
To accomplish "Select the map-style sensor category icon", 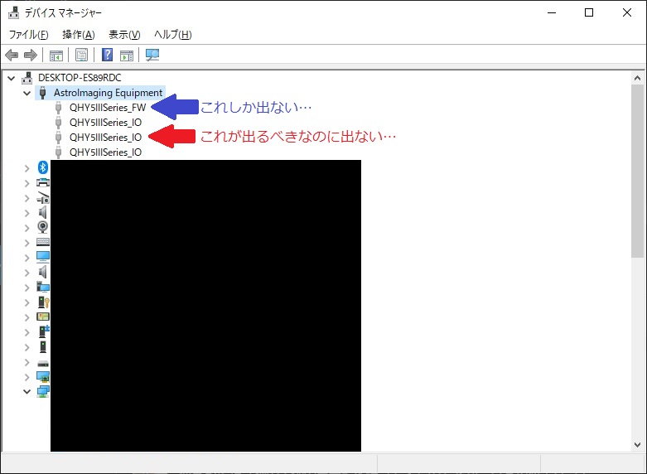I will pos(43,317).
